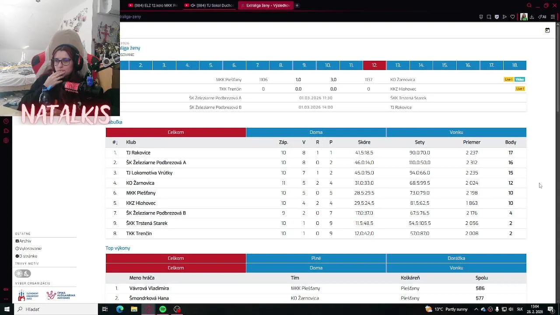Select the Extraliga ženy browser tab
560x315 pixels.
coord(265,5)
